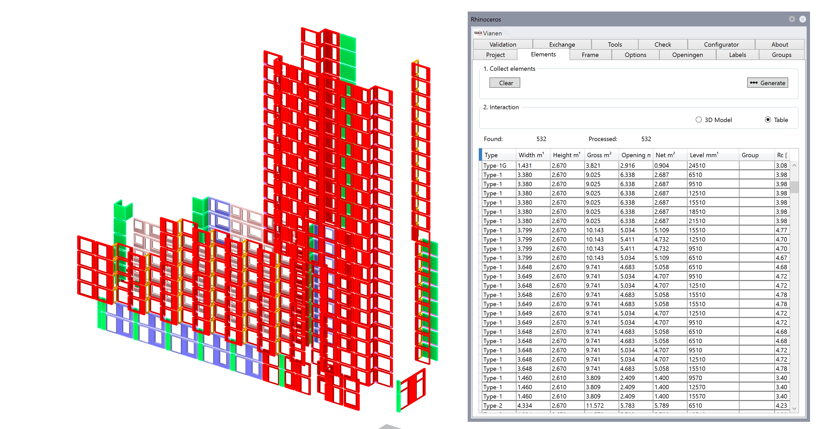This screenshot has width=830, height=429.
Task: Switch to the Exchange tab
Action: pyautogui.click(x=562, y=44)
